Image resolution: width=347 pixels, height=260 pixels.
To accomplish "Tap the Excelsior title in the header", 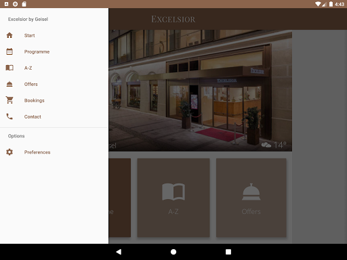I will (x=173, y=19).
